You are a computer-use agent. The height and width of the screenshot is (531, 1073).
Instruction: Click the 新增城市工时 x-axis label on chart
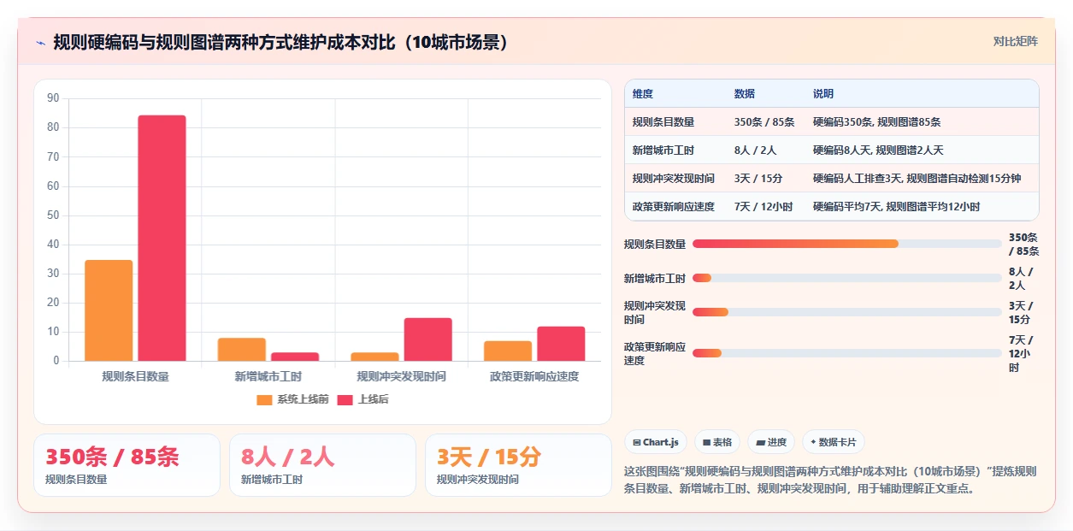click(268, 376)
